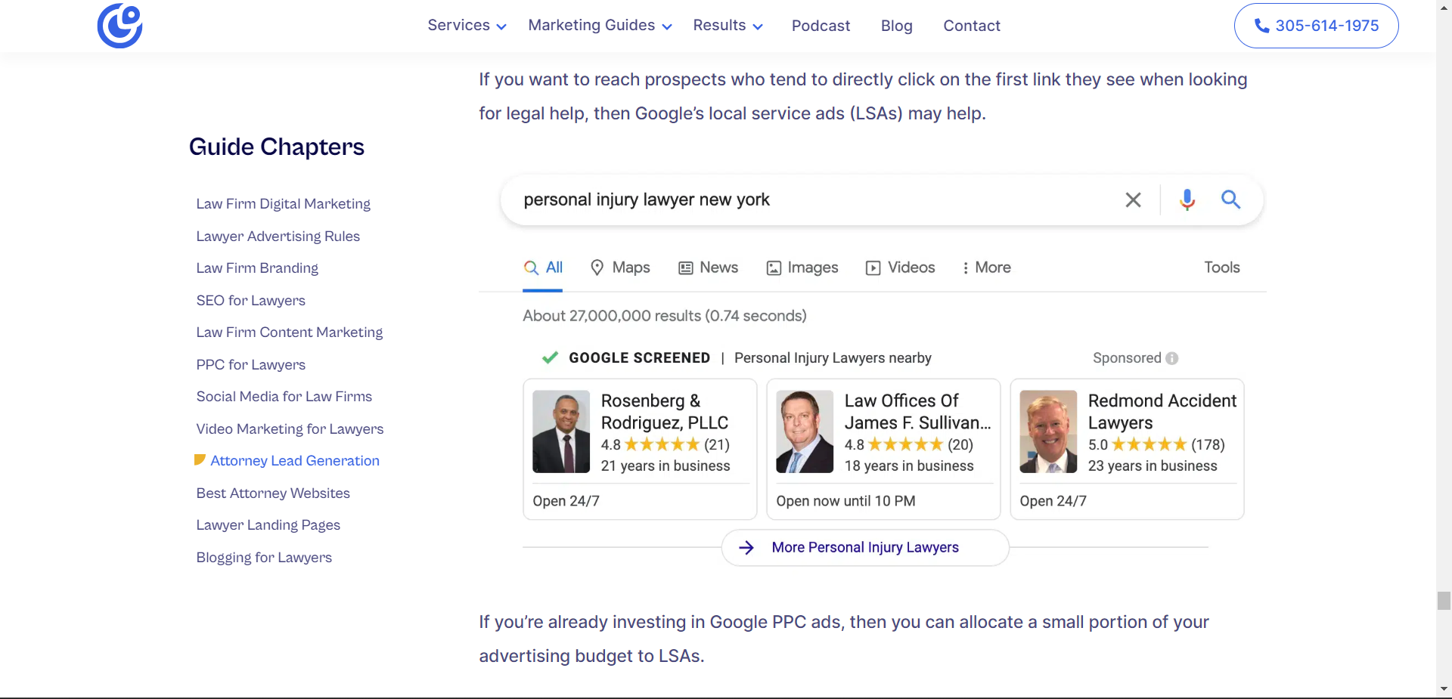Viewport: 1452px width, 699px height.
Task: Click the Rosenberg & Rodriguez attorney photo
Action: [561, 431]
